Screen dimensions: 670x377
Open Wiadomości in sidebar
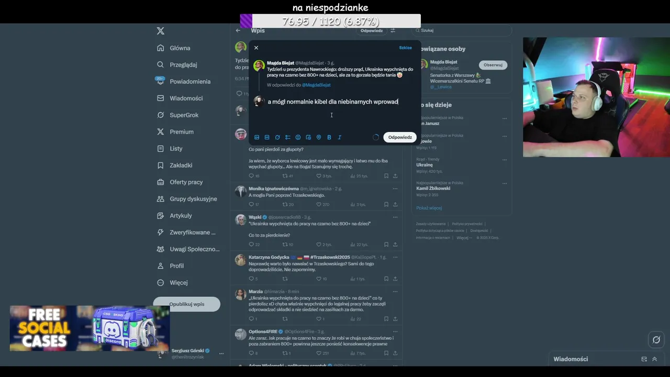[x=180, y=98]
